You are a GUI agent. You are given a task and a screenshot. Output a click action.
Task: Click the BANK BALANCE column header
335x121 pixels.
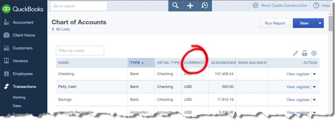tap(252, 63)
